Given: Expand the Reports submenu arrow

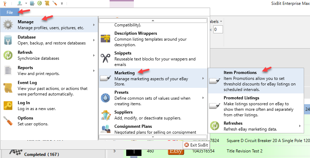Looking at the screenshot, I should pos(94,70).
